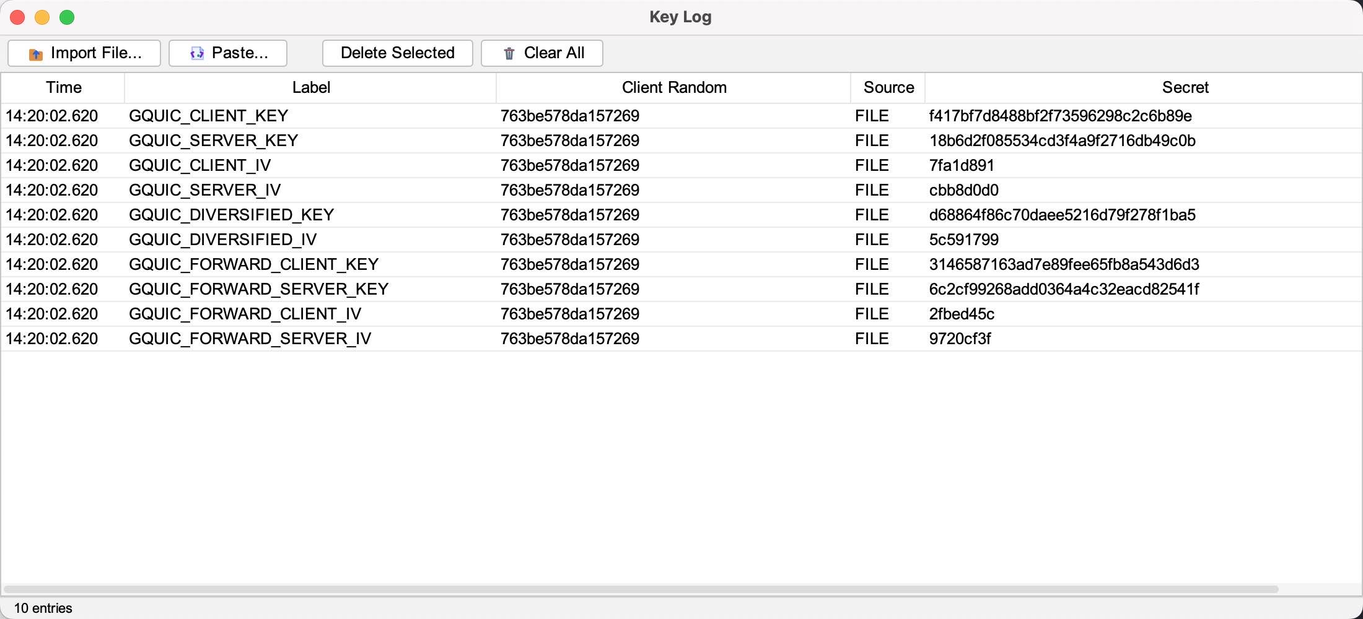Screen dimensions: 1363x619
Task: Click the trash icon on Clear All button
Action: [509, 53]
